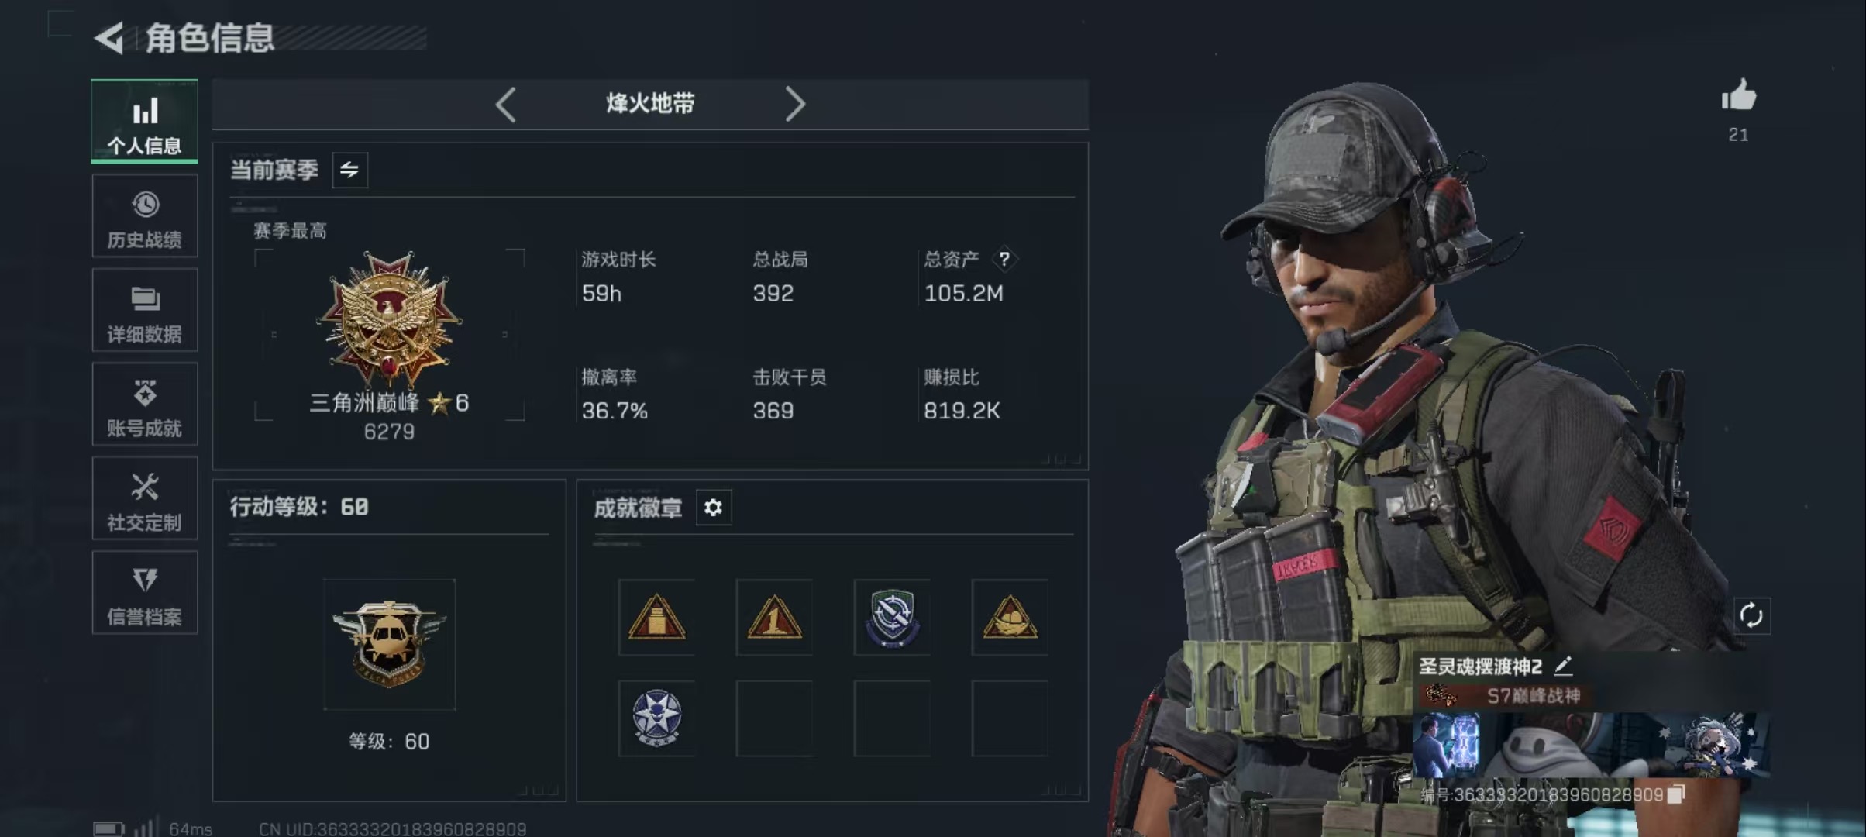This screenshot has height=837, width=1866.
Task: Open 成就徽章 gear settings
Action: 714,508
